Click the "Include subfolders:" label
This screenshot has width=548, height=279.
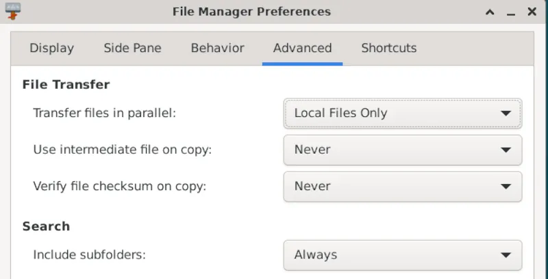[89, 255]
